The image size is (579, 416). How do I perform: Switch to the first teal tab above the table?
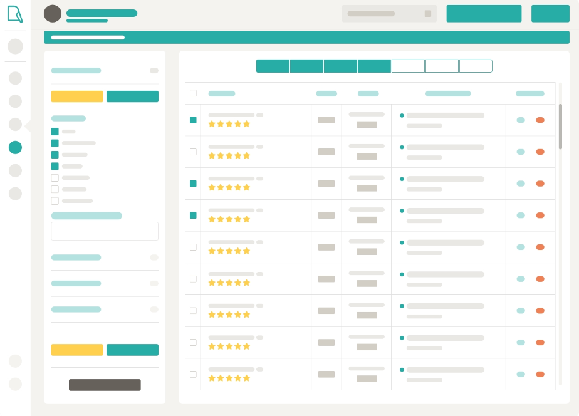[x=273, y=66]
